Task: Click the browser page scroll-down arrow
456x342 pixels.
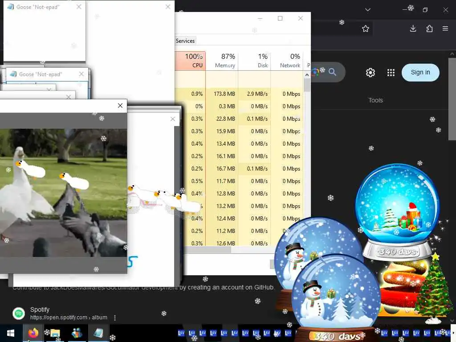Action: point(452,320)
